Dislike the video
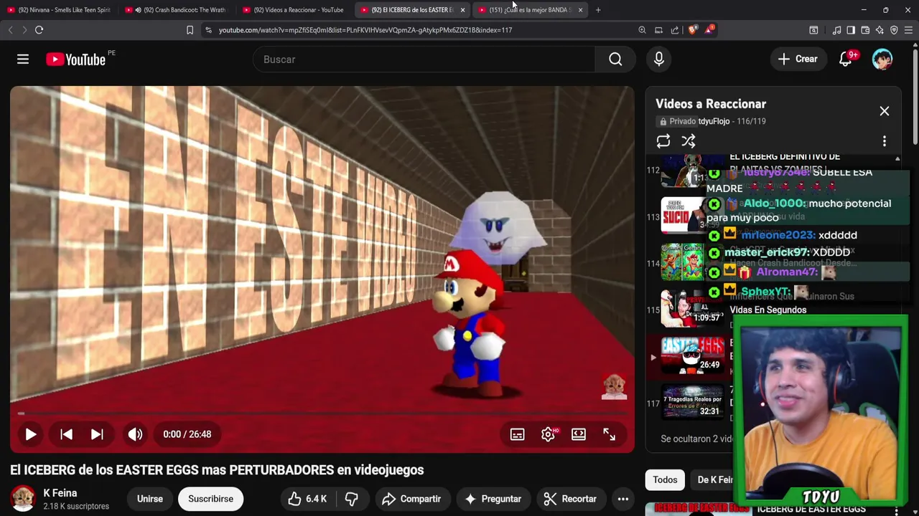This screenshot has width=919, height=516. (x=352, y=499)
